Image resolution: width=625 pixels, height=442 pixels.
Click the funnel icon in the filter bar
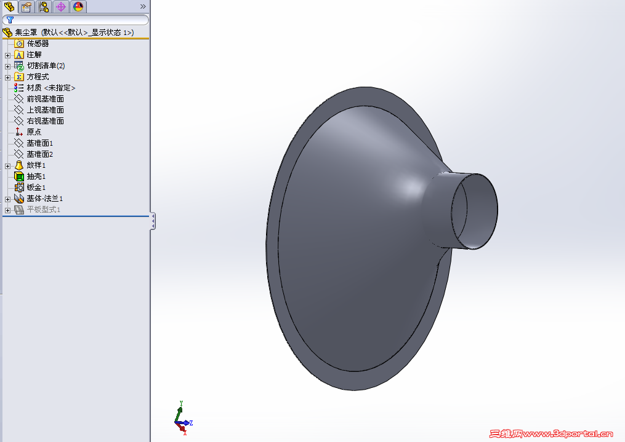10,20
